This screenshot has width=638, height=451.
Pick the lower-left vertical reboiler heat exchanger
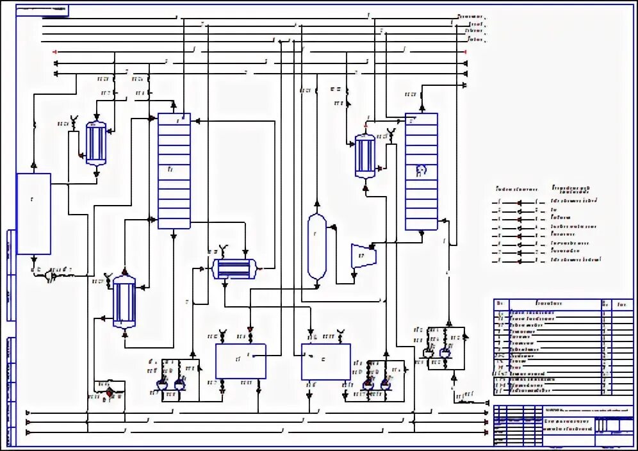coord(124,302)
